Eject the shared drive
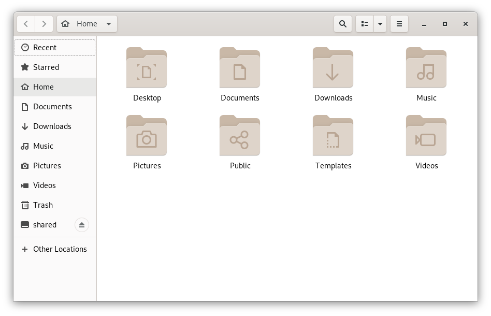The width and height of the screenshot is (491, 316). coord(82,224)
